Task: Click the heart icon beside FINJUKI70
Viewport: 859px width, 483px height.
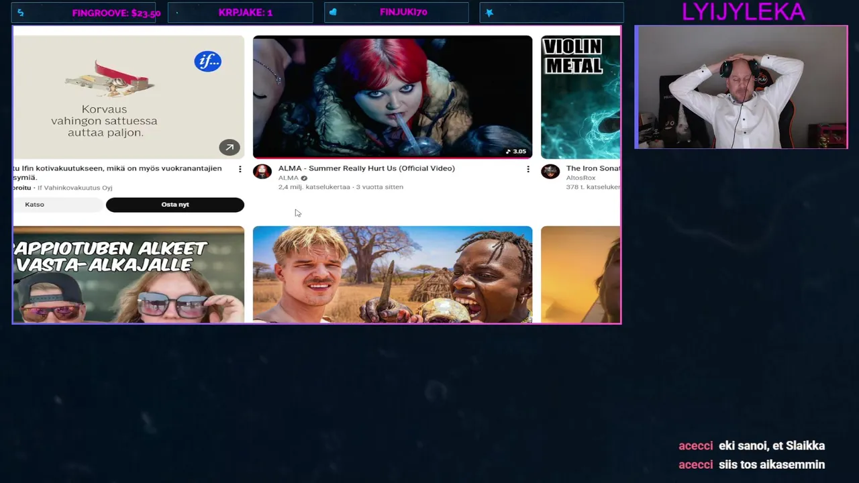Action: (x=334, y=13)
